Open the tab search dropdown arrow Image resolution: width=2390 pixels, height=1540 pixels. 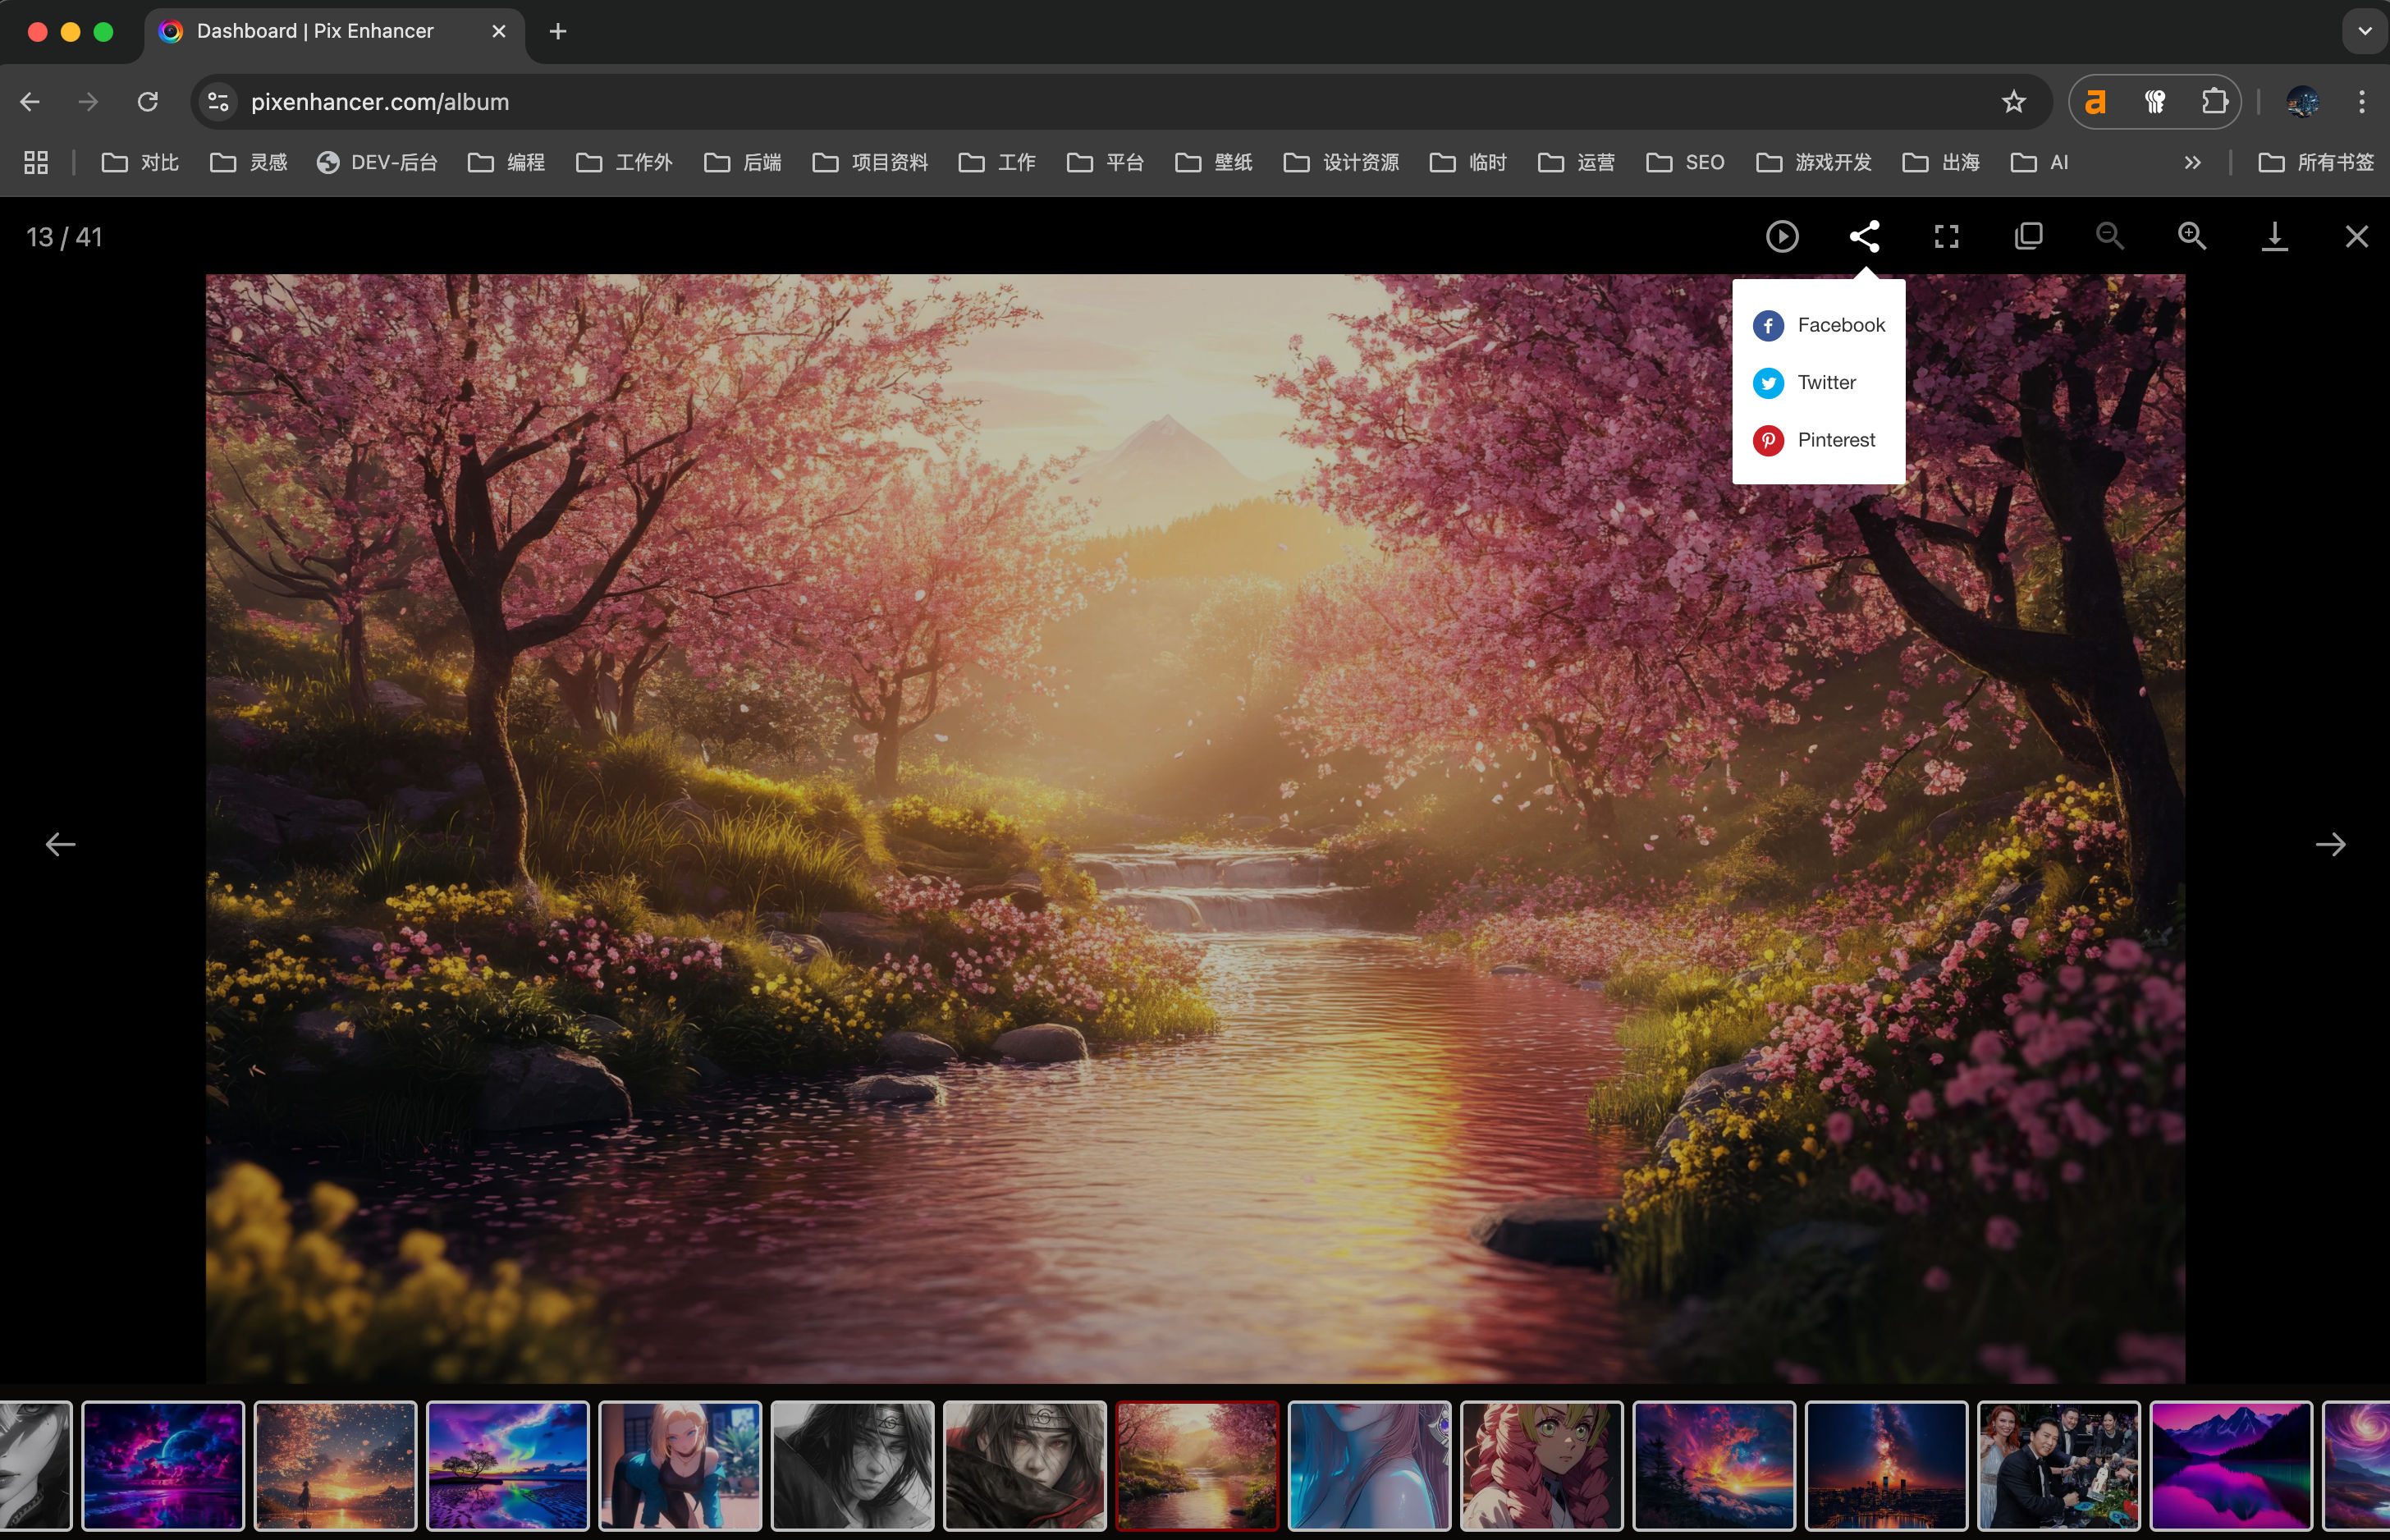[2364, 31]
